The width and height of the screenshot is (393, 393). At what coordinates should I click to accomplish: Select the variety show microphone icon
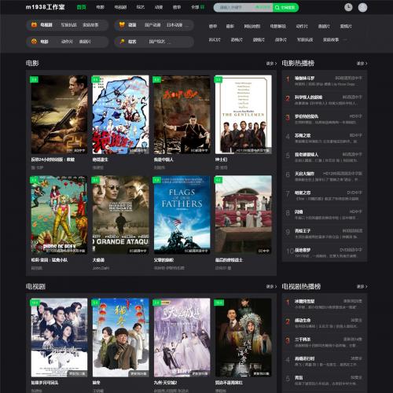coord(122,42)
